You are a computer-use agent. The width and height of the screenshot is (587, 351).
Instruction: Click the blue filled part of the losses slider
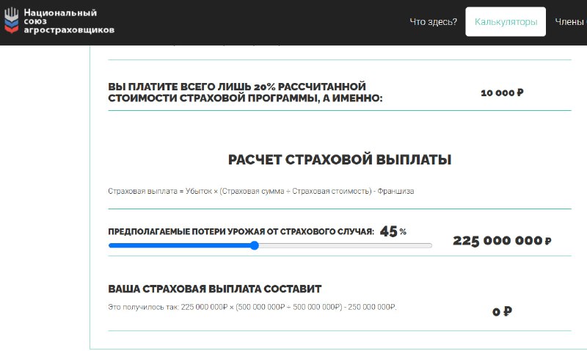pos(179,246)
